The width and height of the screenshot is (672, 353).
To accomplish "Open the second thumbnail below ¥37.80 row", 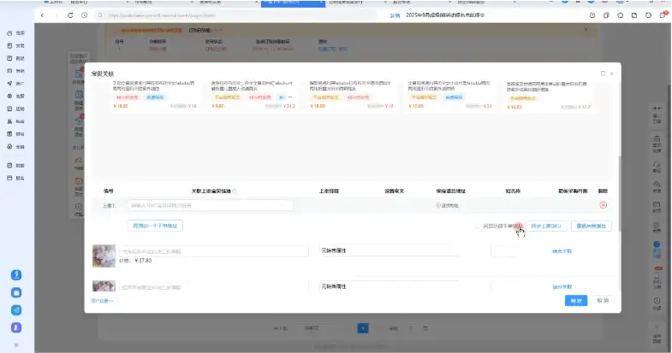I will coord(104,285).
